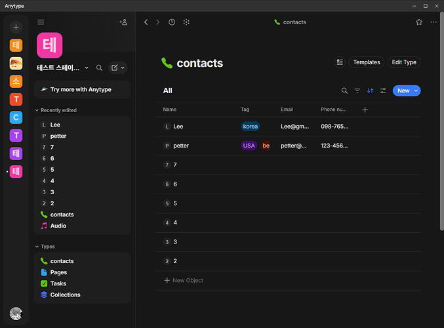Search within the contacts view
Viewport: 444px width, 328px height.
point(344,91)
